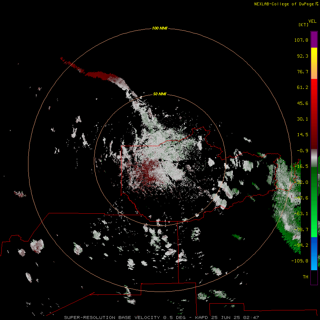Image resolution: width=320 pixels, height=320 pixels.
Task: Click the VEL legend title
Action: tap(312, 21)
